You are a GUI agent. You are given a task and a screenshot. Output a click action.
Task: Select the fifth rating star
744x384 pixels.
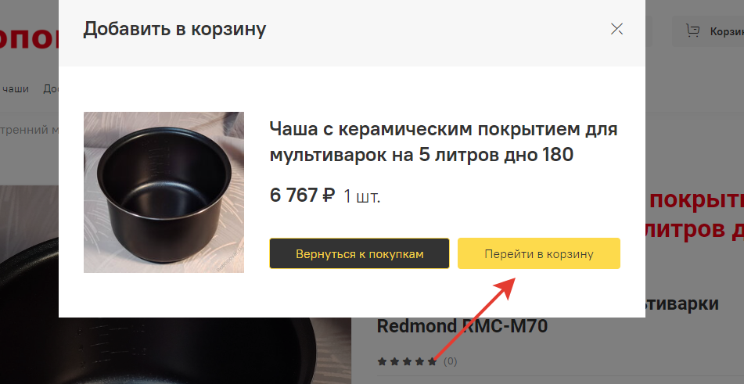pos(432,362)
